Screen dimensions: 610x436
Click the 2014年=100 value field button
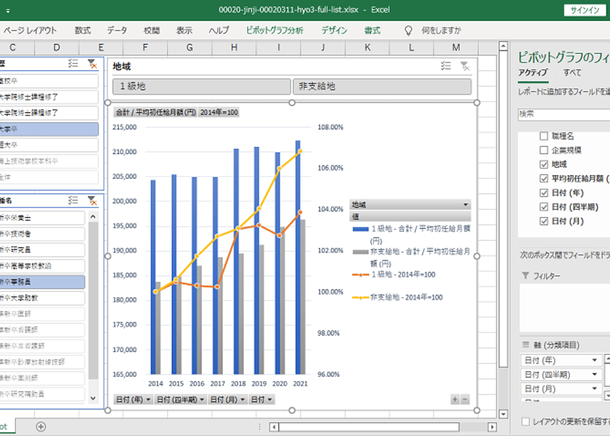pos(219,112)
